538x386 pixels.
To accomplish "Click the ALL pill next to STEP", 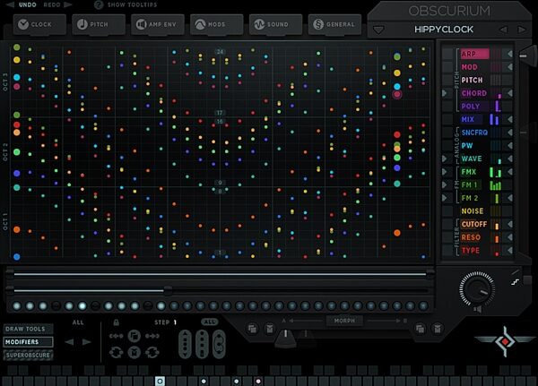I will tap(209, 322).
